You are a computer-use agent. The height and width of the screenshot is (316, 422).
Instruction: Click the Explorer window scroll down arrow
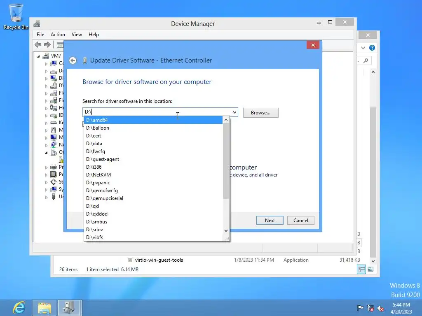tap(373, 261)
